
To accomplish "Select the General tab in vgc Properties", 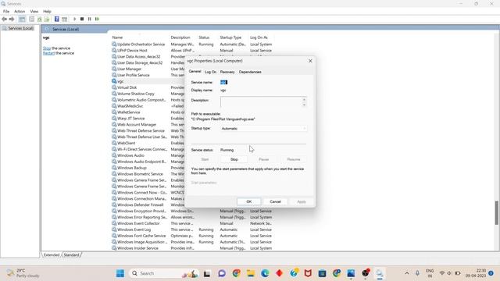I will [195, 71].
